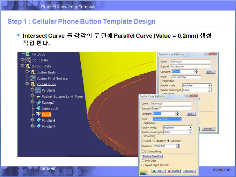The image size is (236, 177).
Task: Toggle Repeat object after OK checkbox
Action: (x=143, y=165)
